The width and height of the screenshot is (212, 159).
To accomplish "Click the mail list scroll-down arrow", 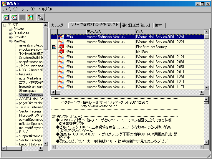I will tap(207, 88).
